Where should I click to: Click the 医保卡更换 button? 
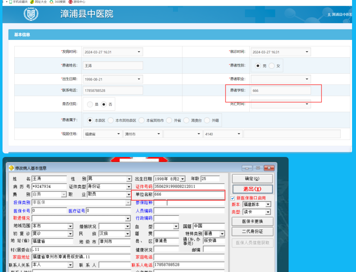coord(252,221)
